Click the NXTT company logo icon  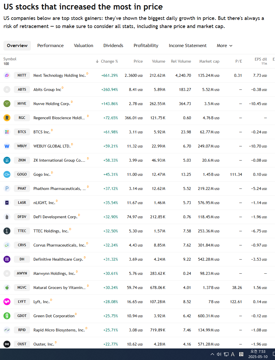[7, 75]
